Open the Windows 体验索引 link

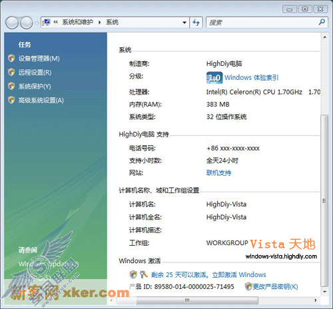251,78
